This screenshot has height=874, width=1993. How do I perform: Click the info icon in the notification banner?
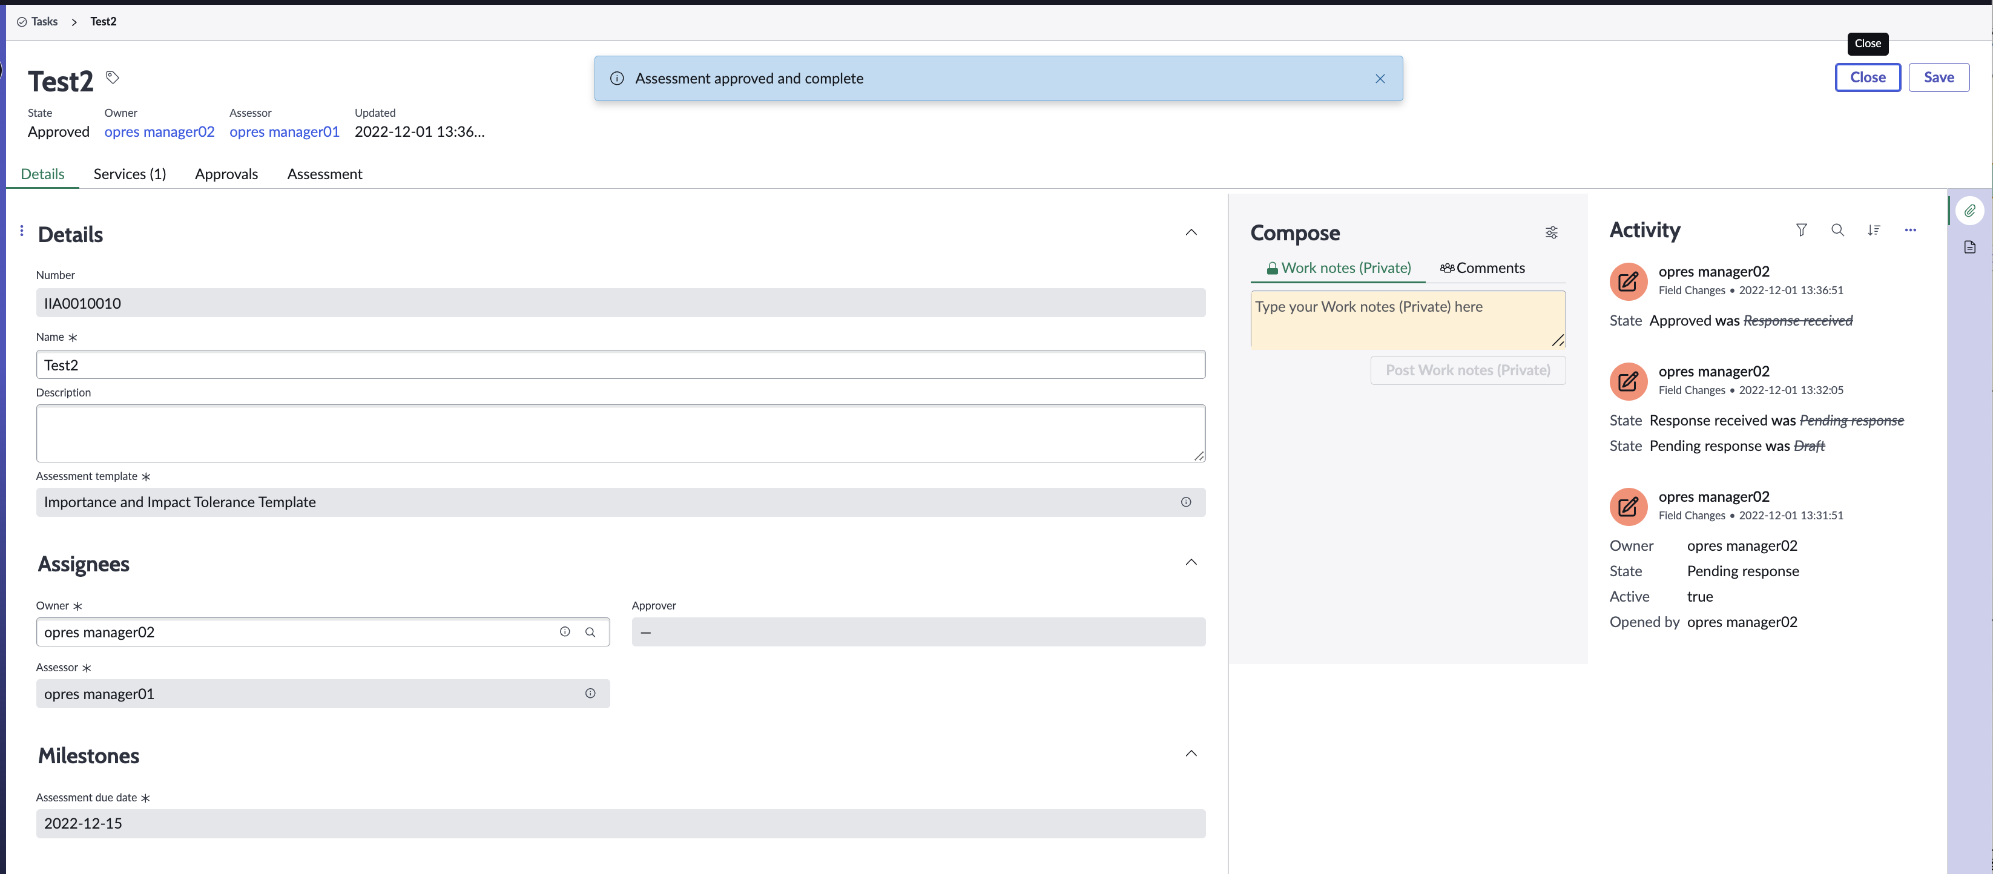pos(617,79)
